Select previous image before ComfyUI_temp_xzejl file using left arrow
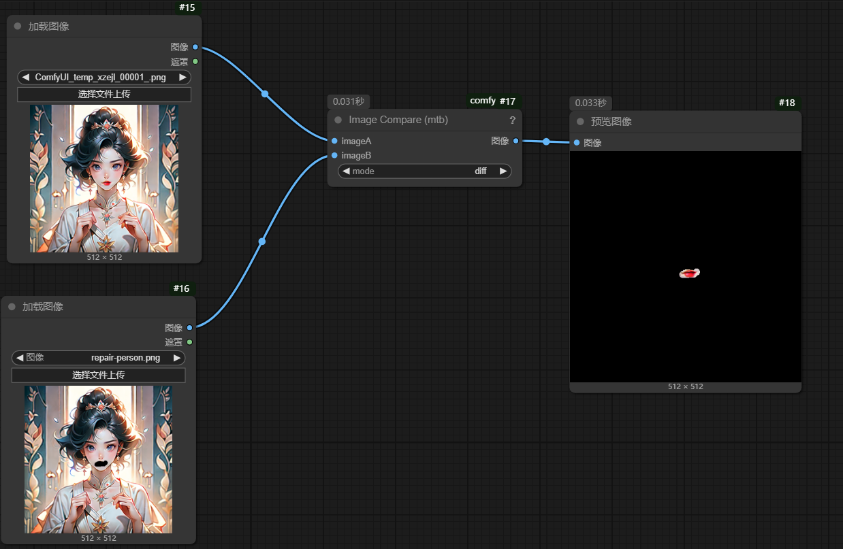This screenshot has height=549, width=843. tap(26, 78)
